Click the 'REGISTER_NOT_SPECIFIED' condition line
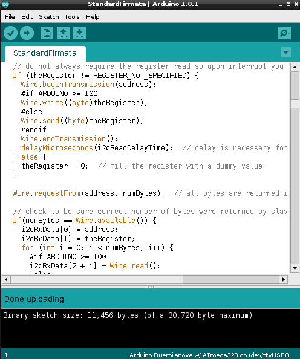Viewport: 300px width, 359px height. coord(106,76)
